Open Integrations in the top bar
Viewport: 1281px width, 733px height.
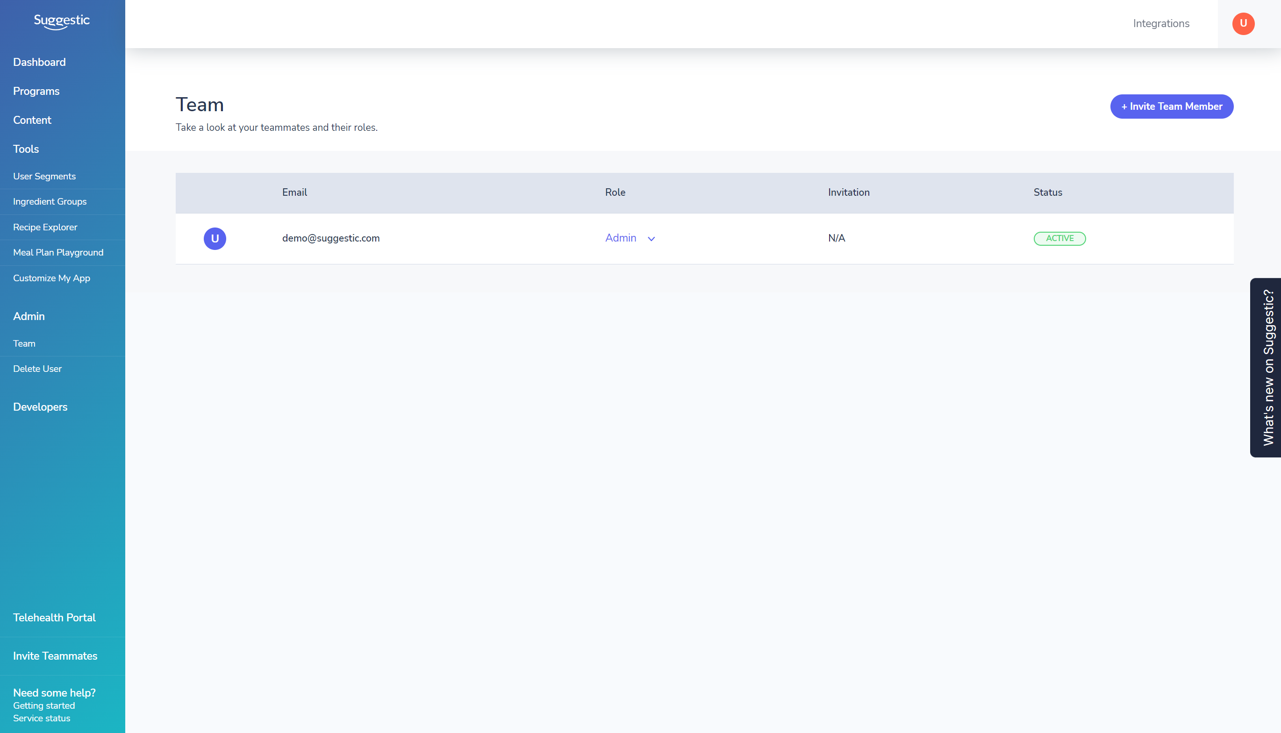(1160, 24)
